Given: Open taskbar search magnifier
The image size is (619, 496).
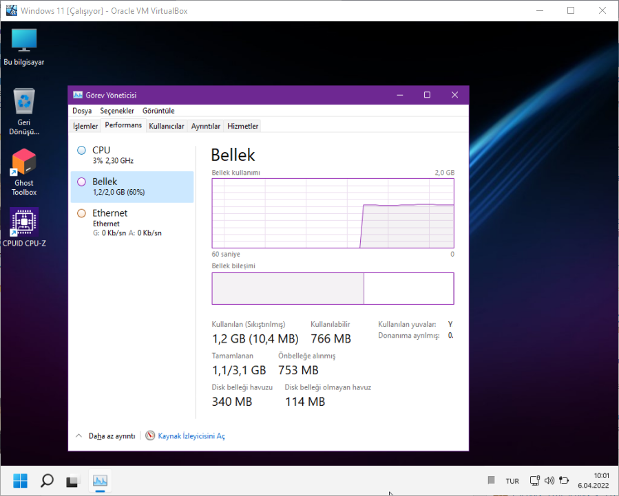Looking at the screenshot, I should pyautogui.click(x=47, y=481).
